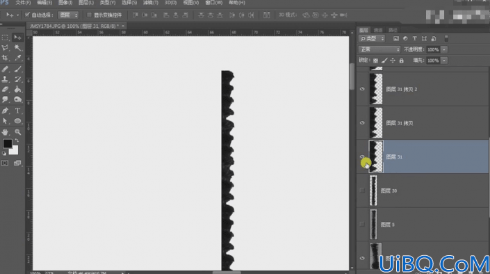Show layer 30 via its visibility box
490x274 pixels.
point(362,191)
